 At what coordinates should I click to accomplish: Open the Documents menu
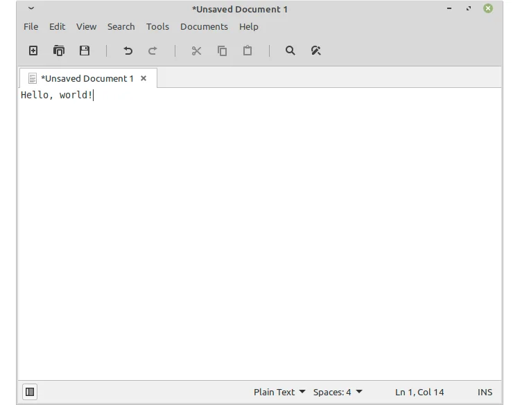point(204,26)
